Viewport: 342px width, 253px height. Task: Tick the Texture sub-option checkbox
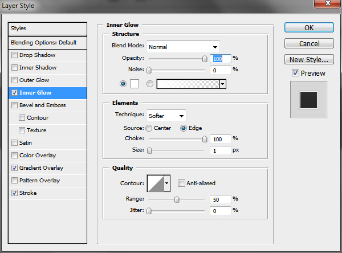22,130
